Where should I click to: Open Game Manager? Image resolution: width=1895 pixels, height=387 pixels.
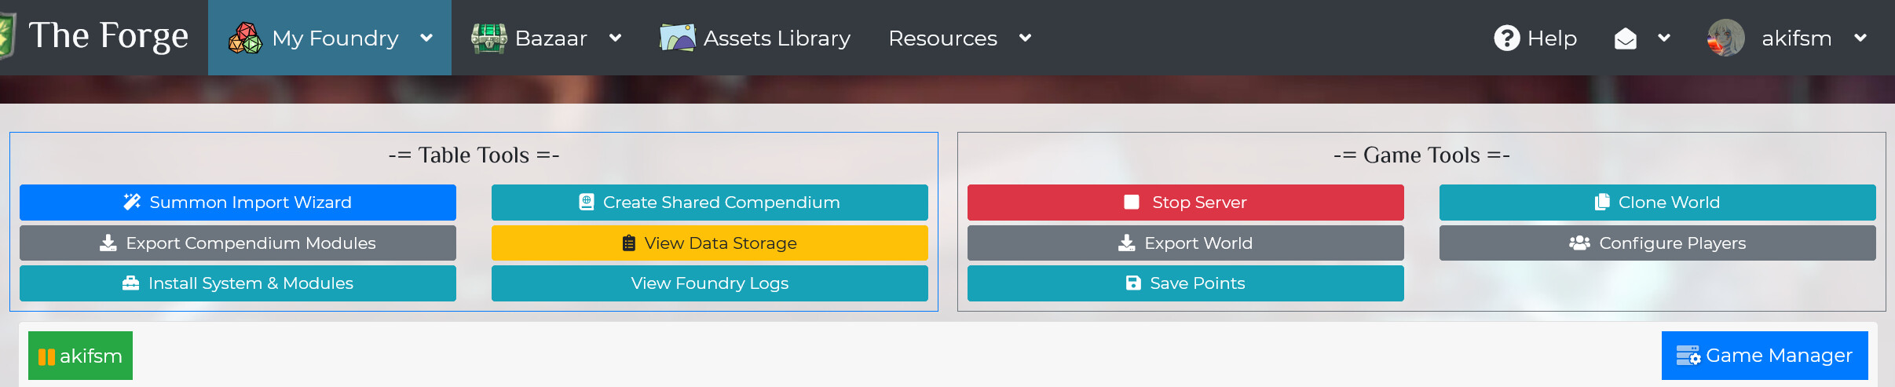(1764, 356)
